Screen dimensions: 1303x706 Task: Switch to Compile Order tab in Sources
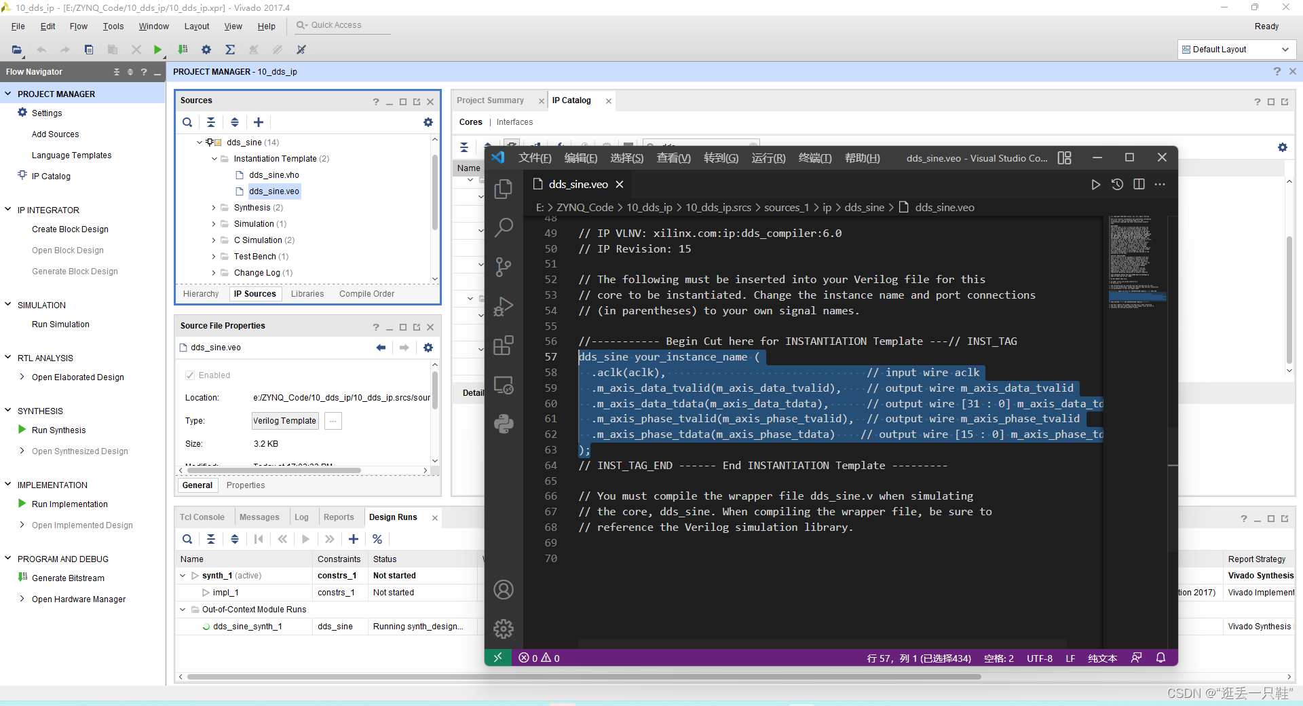click(x=367, y=294)
